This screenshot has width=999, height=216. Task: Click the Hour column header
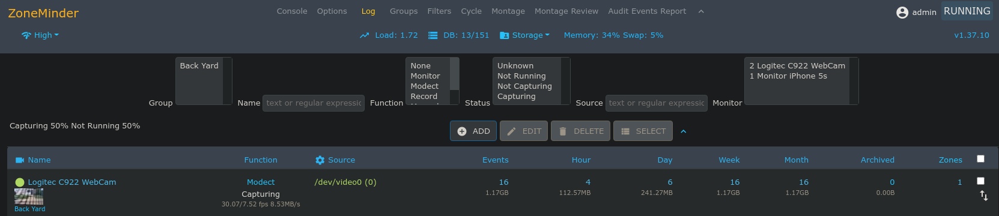tap(581, 160)
